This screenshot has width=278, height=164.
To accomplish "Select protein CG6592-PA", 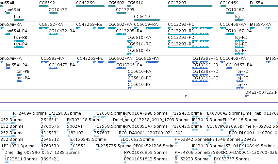I will pos(53,58).
